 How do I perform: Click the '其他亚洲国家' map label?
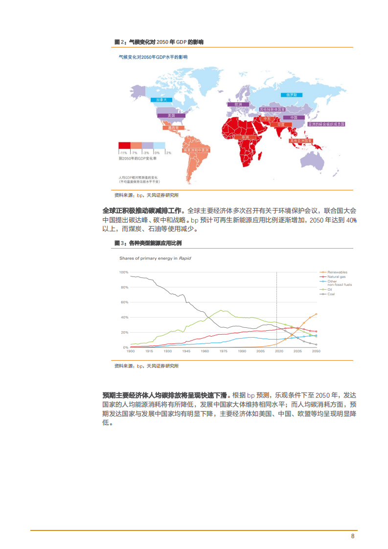[301, 141]
